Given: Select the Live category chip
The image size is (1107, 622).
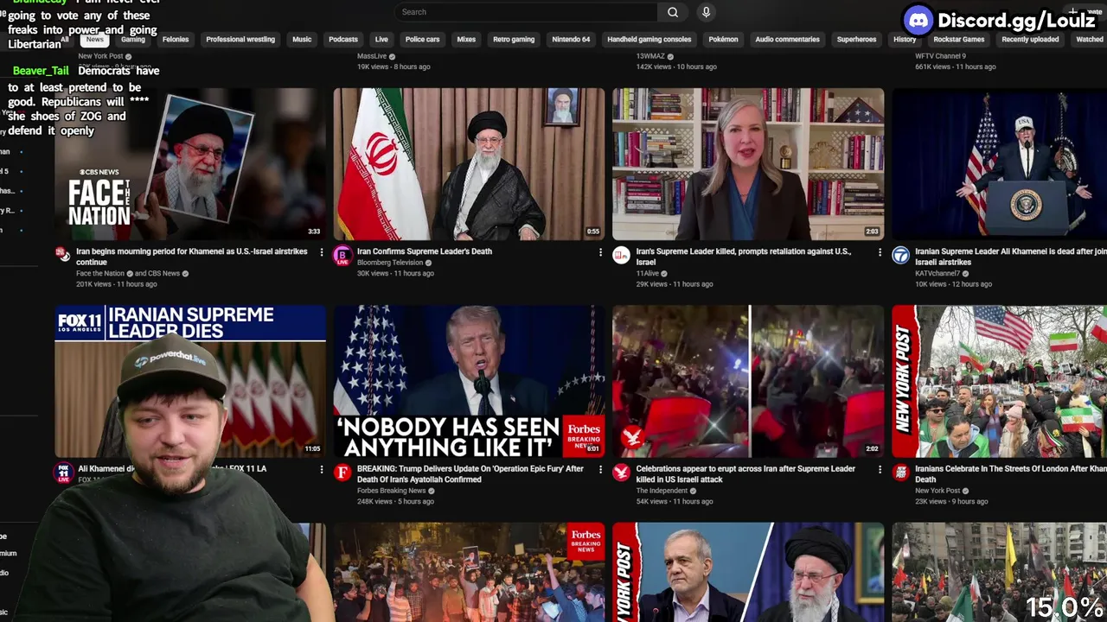Looking at the screenshot, I should pos(381,40).
